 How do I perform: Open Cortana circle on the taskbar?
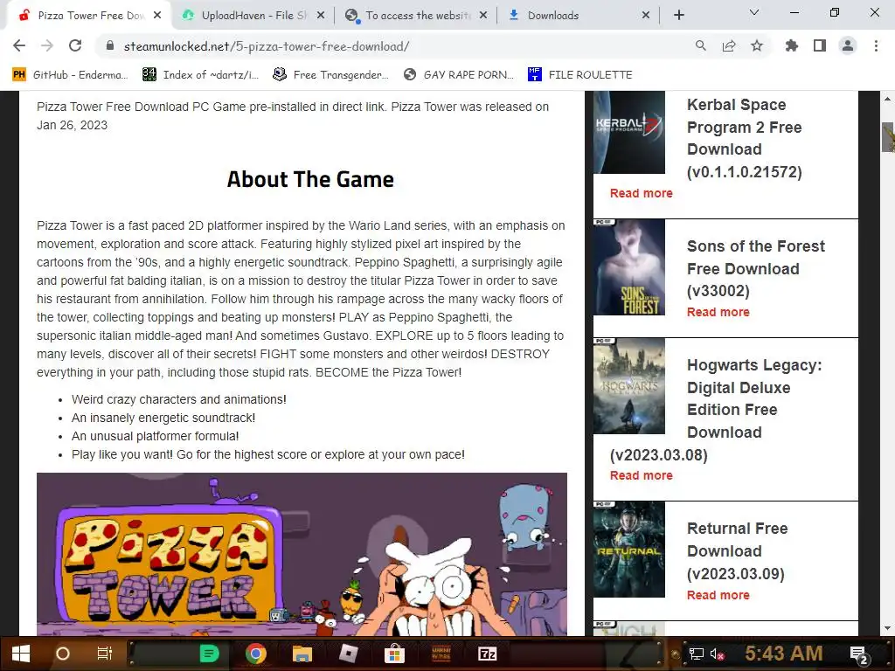point(63,654)
